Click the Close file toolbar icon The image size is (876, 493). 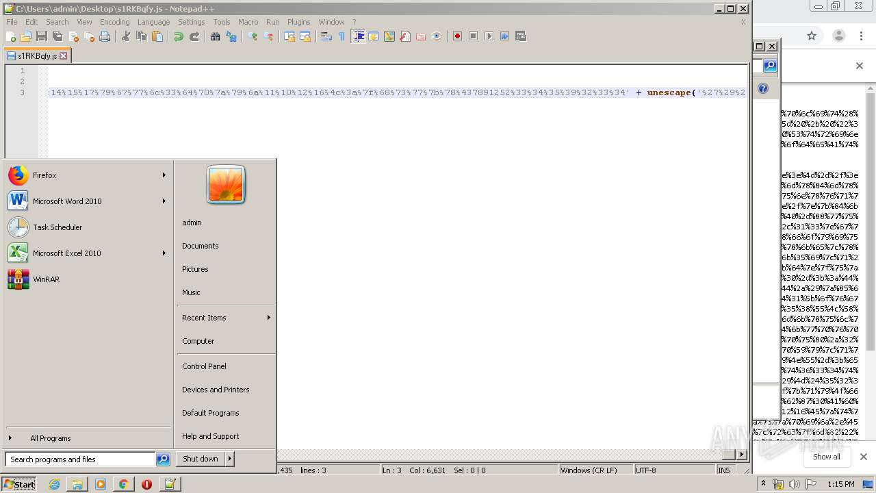pyautogui.click(x=73, y=36)
